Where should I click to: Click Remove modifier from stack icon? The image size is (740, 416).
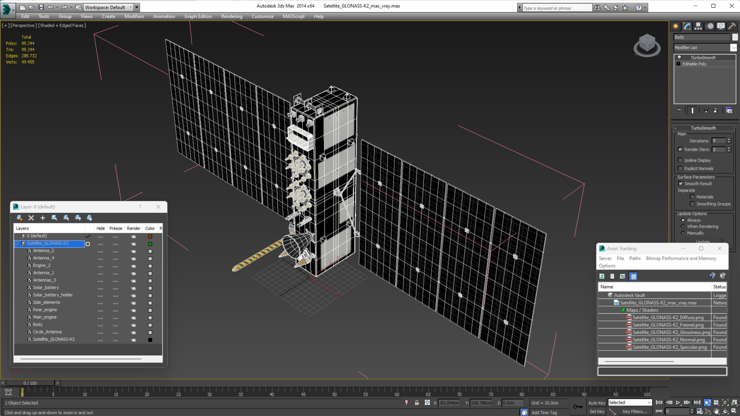pos(715,110)
